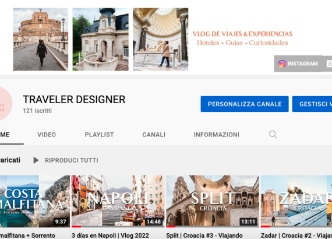Click the pink channel avatar
332x239 pixels.
click(6, 104)
